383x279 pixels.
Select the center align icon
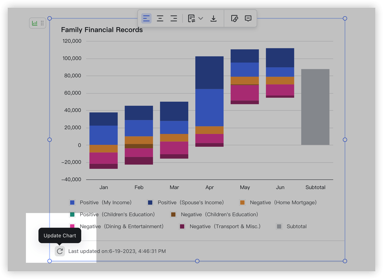tap(160, 19)
